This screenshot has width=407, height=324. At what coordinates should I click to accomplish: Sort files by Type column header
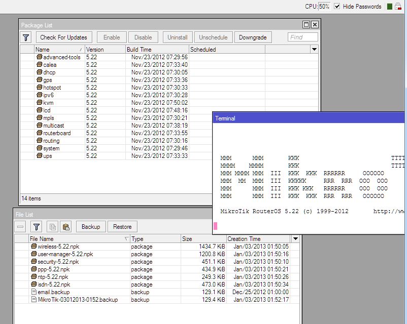155,239
